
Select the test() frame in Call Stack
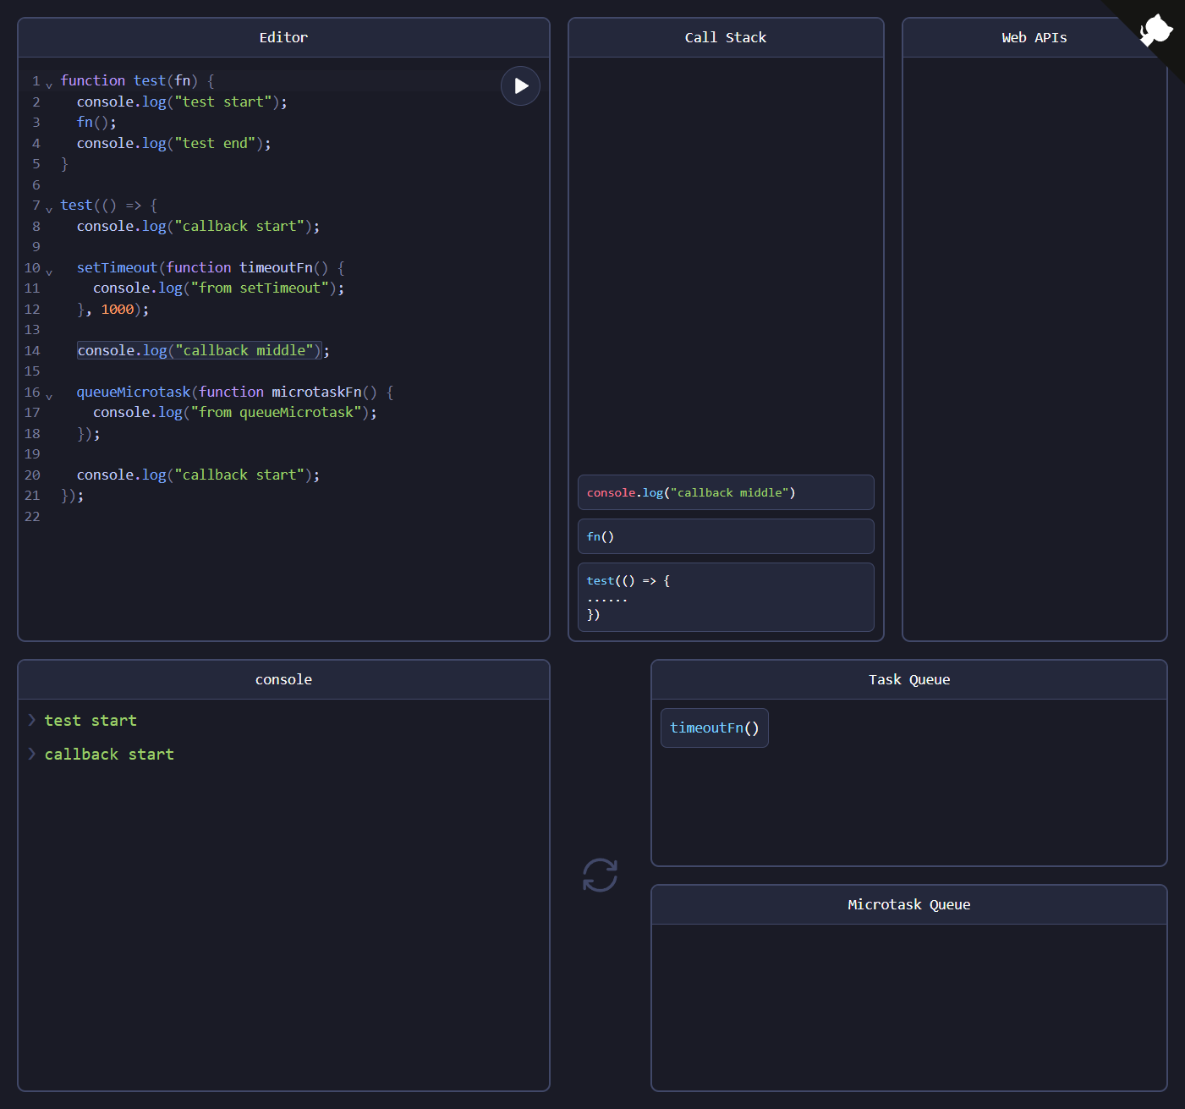point(725,597)
